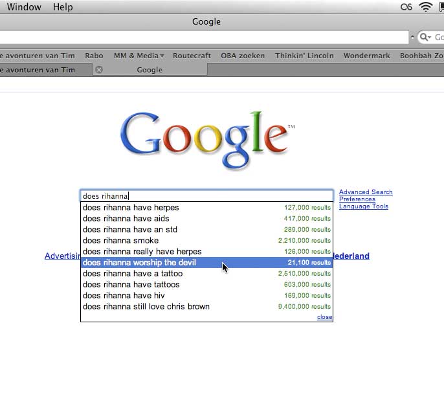This screenshot has width=444, height=398.
Task: Open the Help menu
Action: point(63,6)
